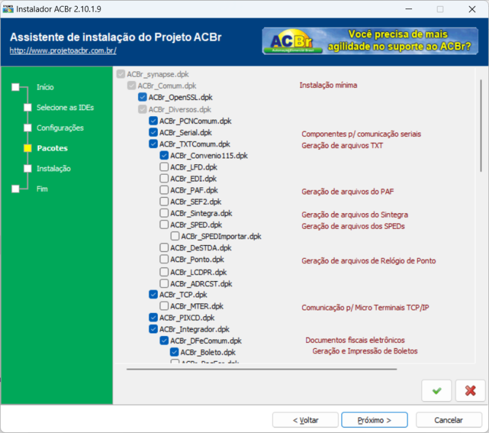Uncheck the ACBr_Serial.dpk checkbox
The height and width of the screenshot is (433, 489).
coord(153,132)
